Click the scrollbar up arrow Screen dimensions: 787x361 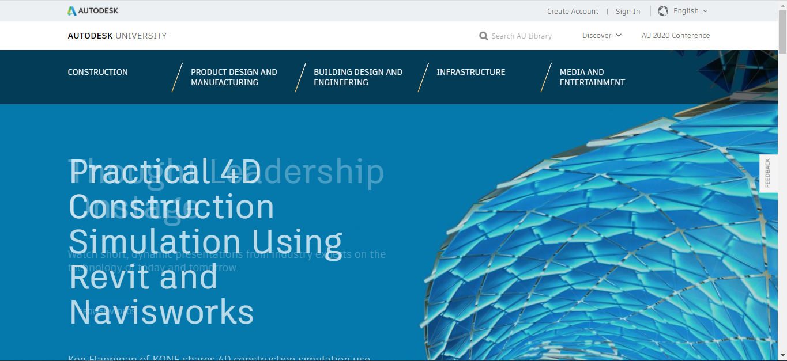(x=782, y=5)
